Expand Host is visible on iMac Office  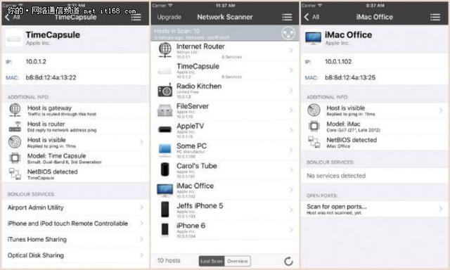[x=375, y=110]
